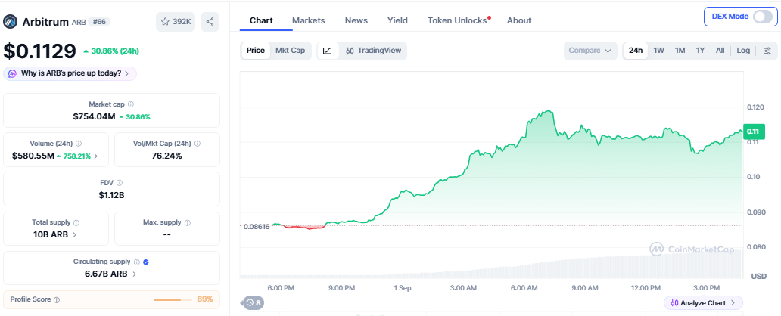Click the 0.08616 opening price label
This screenshot has height=316, width=781.
[x=256, y=227]
